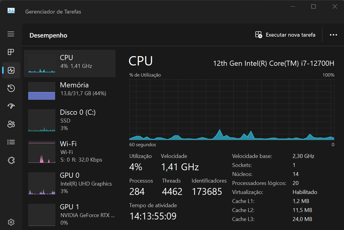Open Task Manager Configurações gear icon
Viewport: 344px width, 230px height.
coord(11,222)
